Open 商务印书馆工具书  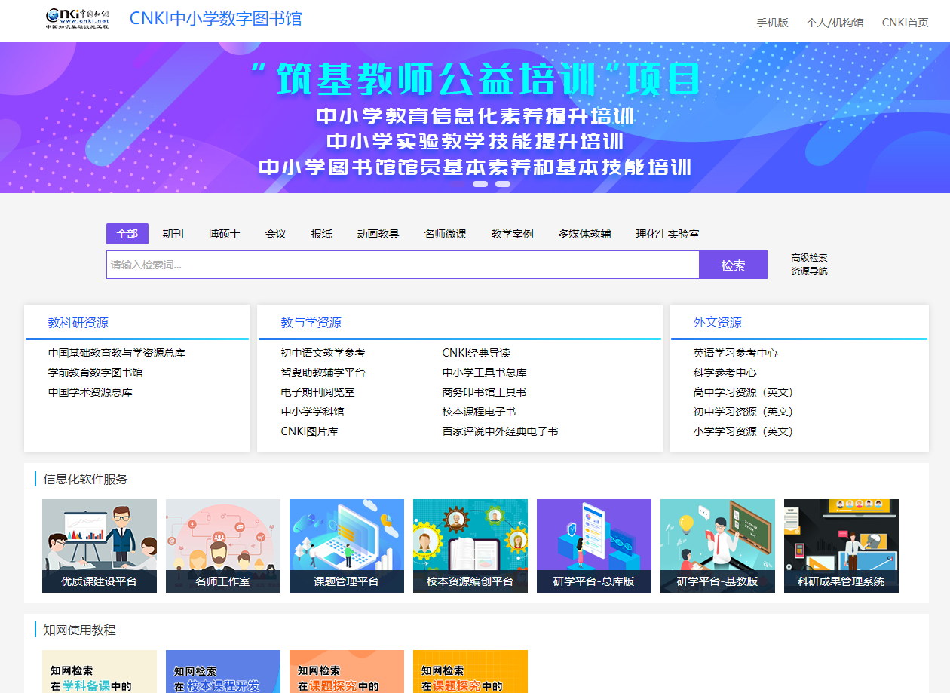coord(484,392)
